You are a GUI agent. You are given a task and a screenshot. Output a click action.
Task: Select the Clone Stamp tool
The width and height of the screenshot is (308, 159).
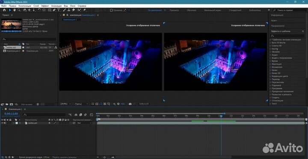(69, 10)
